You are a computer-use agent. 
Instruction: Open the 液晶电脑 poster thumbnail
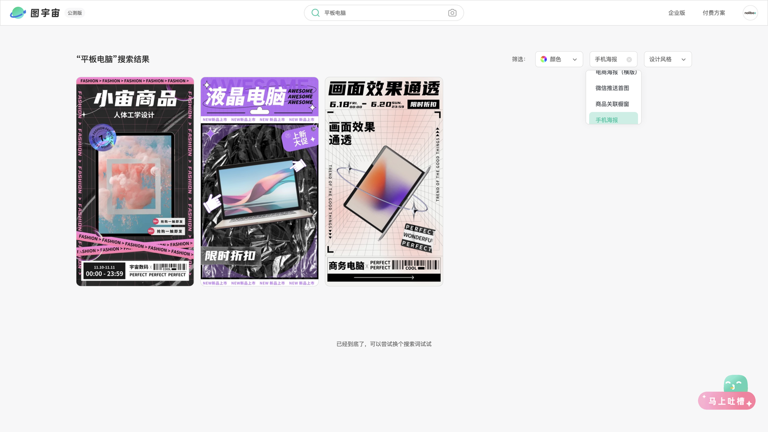coord(260,181)
